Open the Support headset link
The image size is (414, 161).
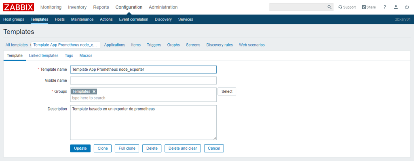(x=347, y=7)
